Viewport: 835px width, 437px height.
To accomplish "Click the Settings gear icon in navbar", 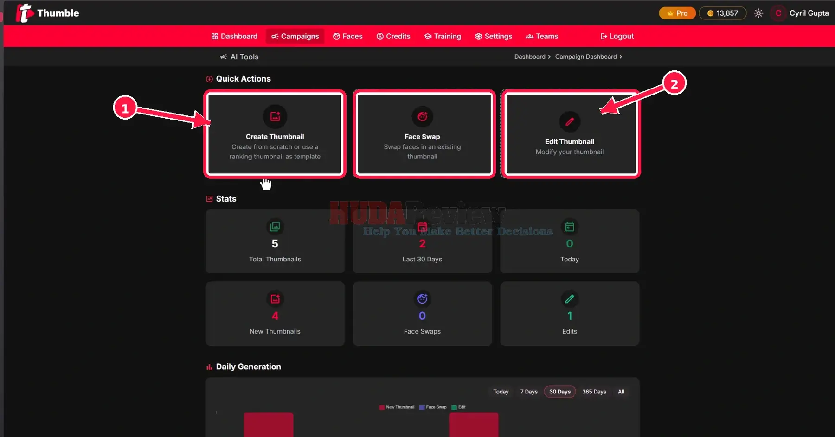I will (478, 36).
